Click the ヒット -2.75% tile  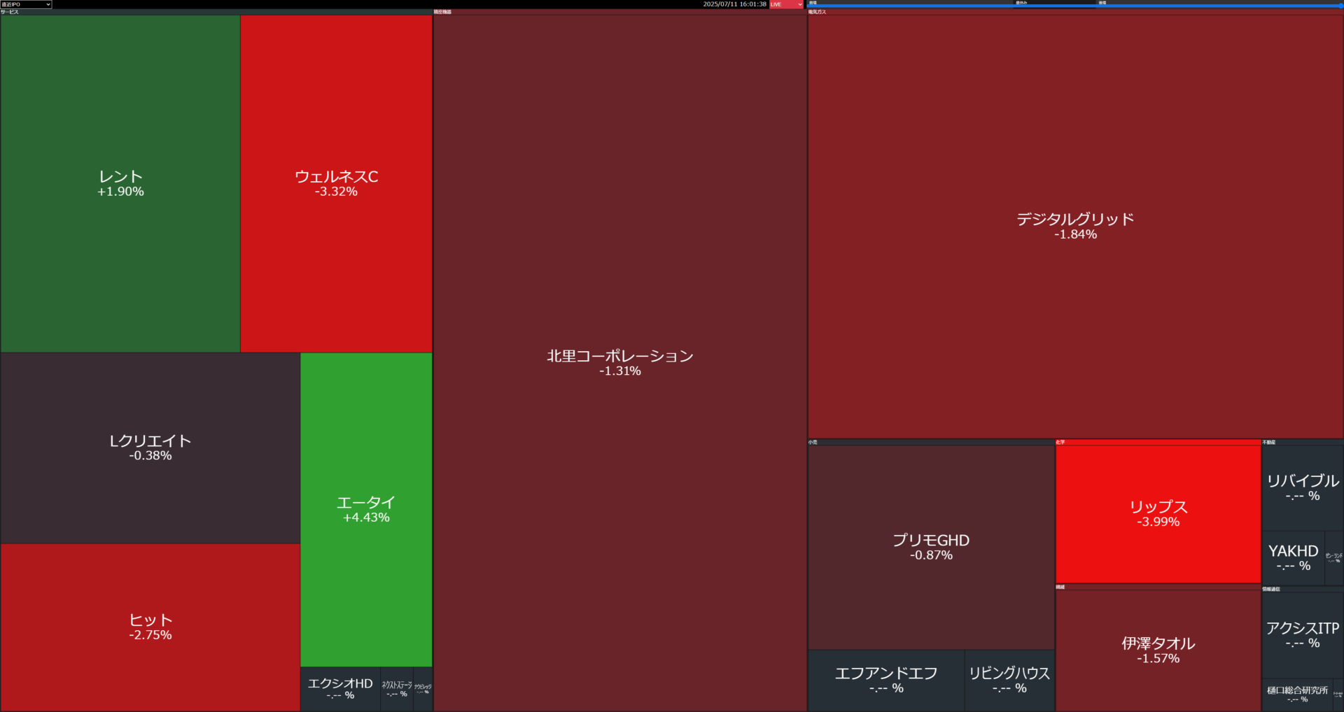150,627
